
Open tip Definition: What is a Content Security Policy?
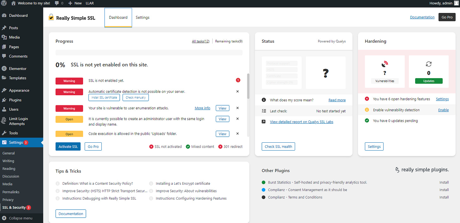click(98, 183)
